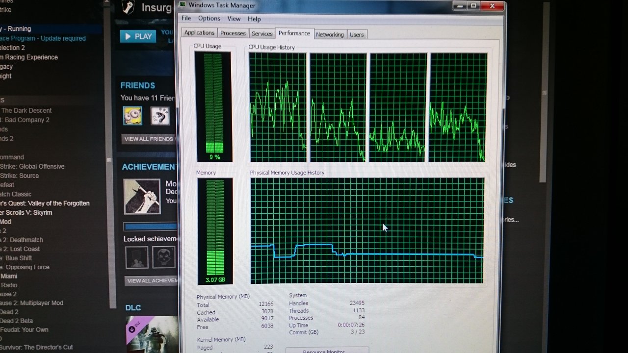This screenshot has height=353, width=628.
Task: Open the Help menu in Task Manager
Action: click(x=254, y=19)
